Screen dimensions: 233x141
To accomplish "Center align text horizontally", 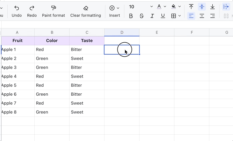I will coord(202,16).
